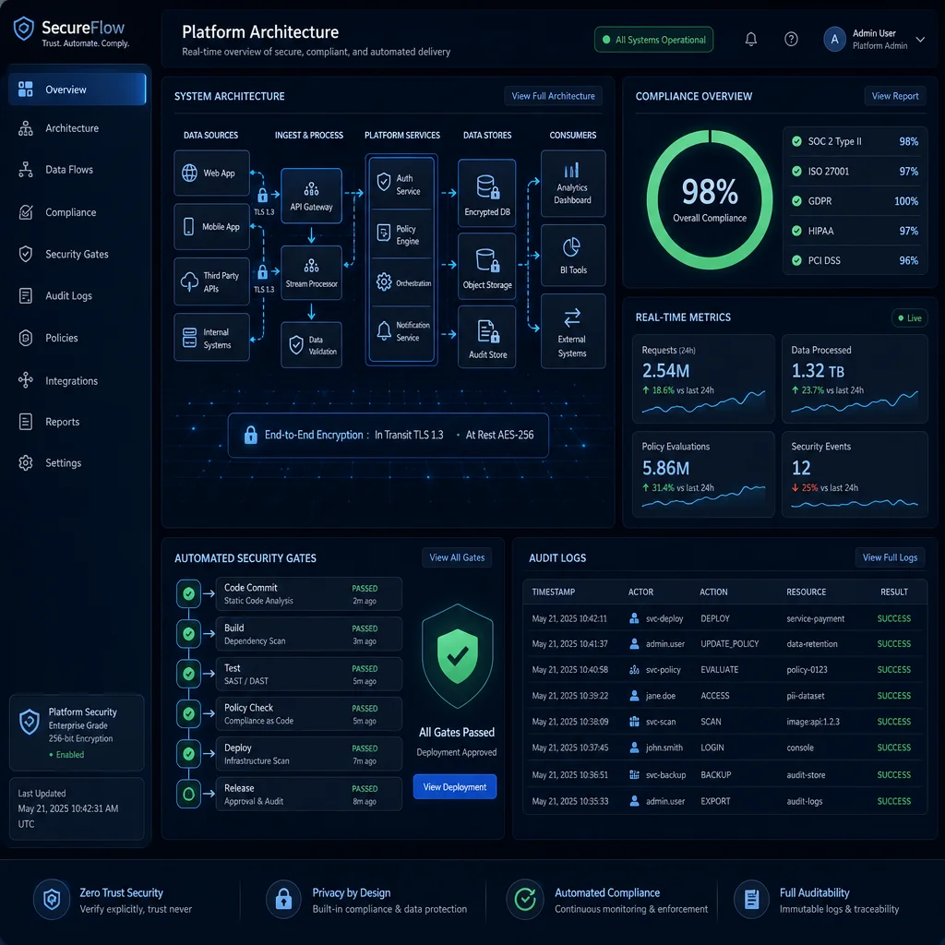Image resolution: width=945 pixels, height=945 pixels.
Task: Select the BI Tools pie chart node
Action: 572,255
